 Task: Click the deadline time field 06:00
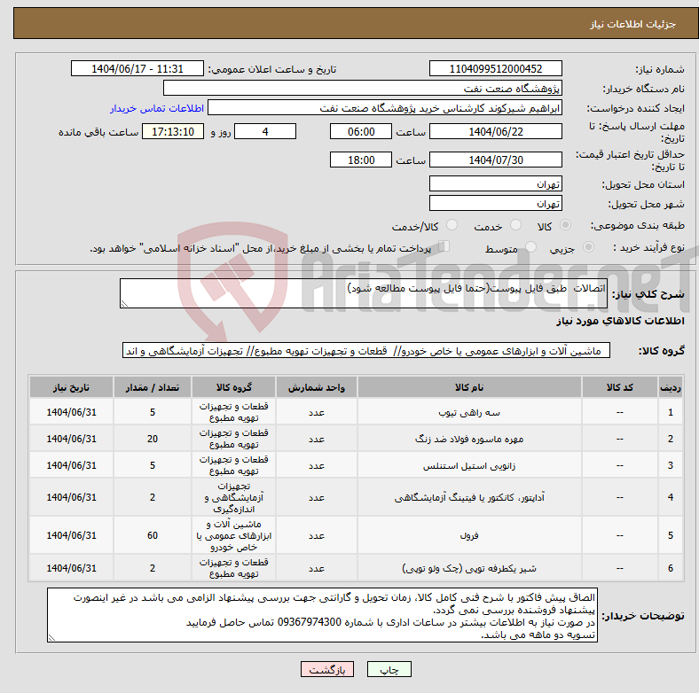coord(361,131)
